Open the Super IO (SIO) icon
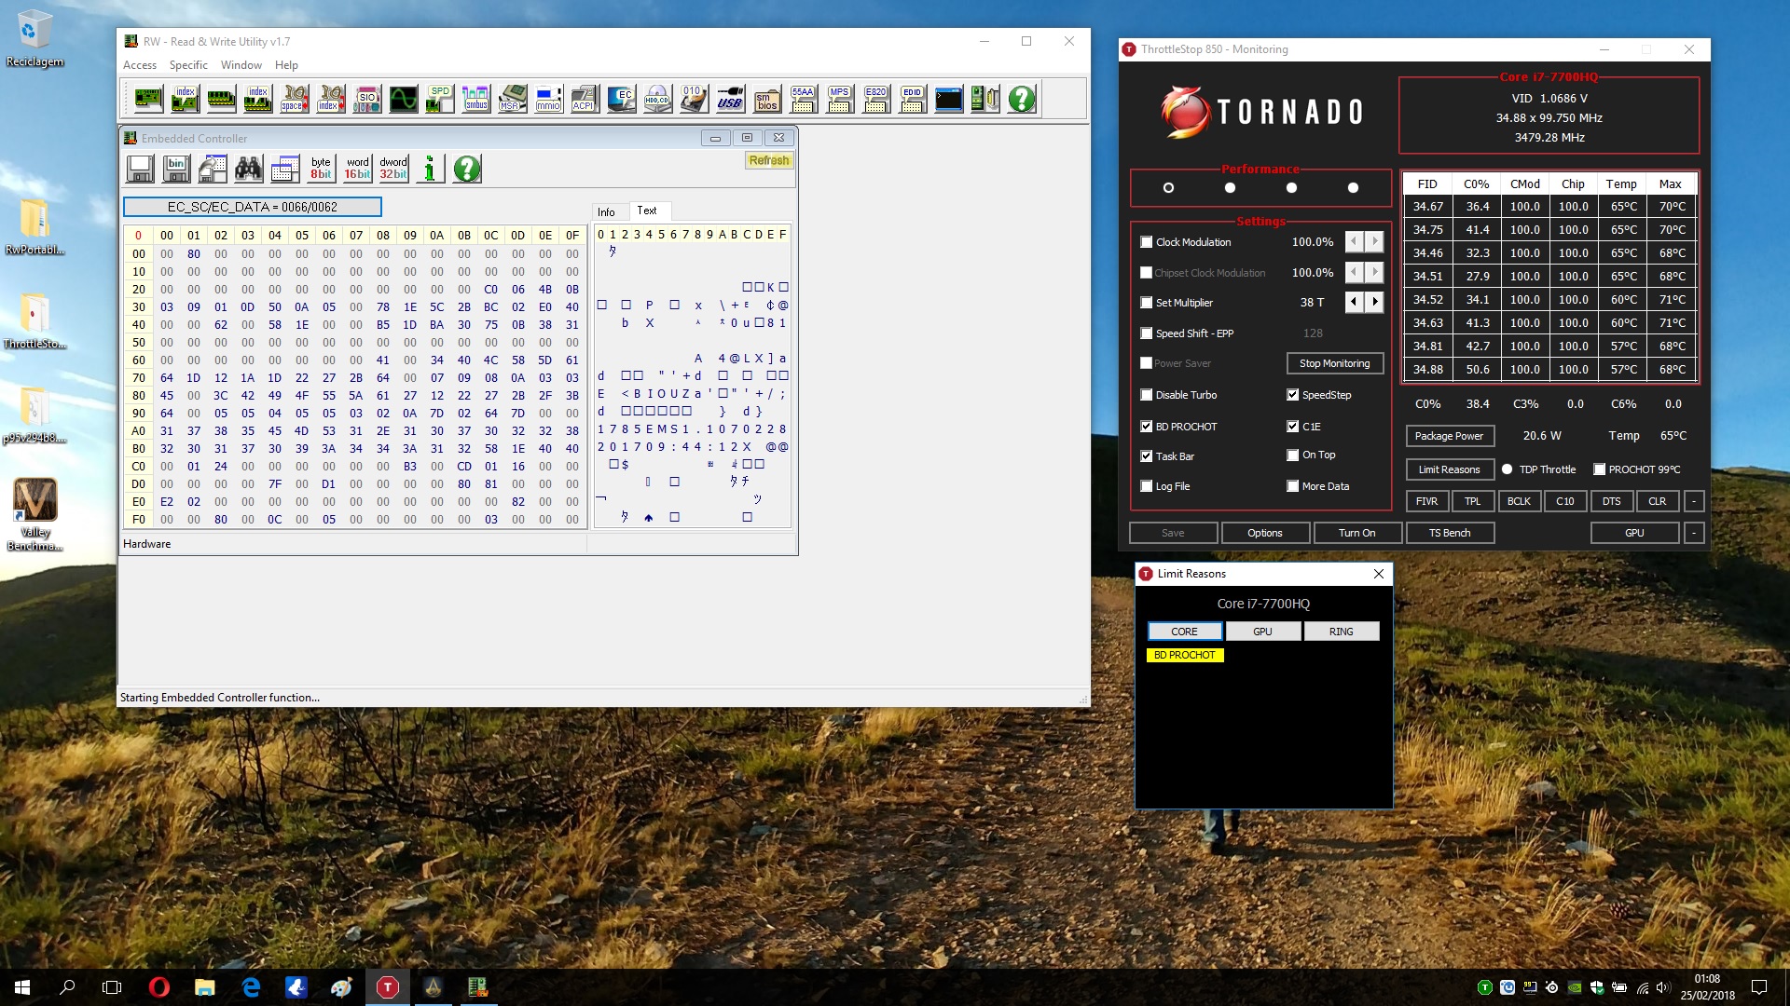This screenshot has height=1006, width=1790. click(x=366, y=98)
